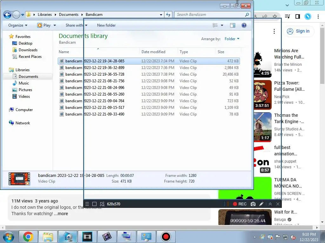Screen dimensions: 325x243
Task: Select file bandicam 2023-12-22 21-08-21-756
Action: pyautogui.click(x=149, y=81)
